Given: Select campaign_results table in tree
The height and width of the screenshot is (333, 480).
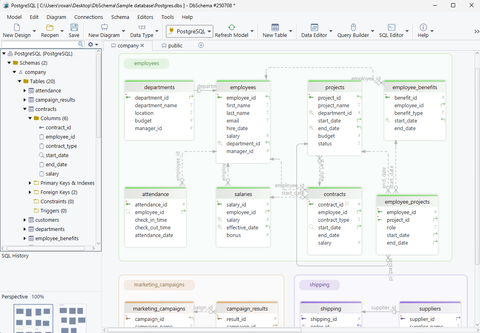Looking at the screenshot, I should (x=55, y=100).
